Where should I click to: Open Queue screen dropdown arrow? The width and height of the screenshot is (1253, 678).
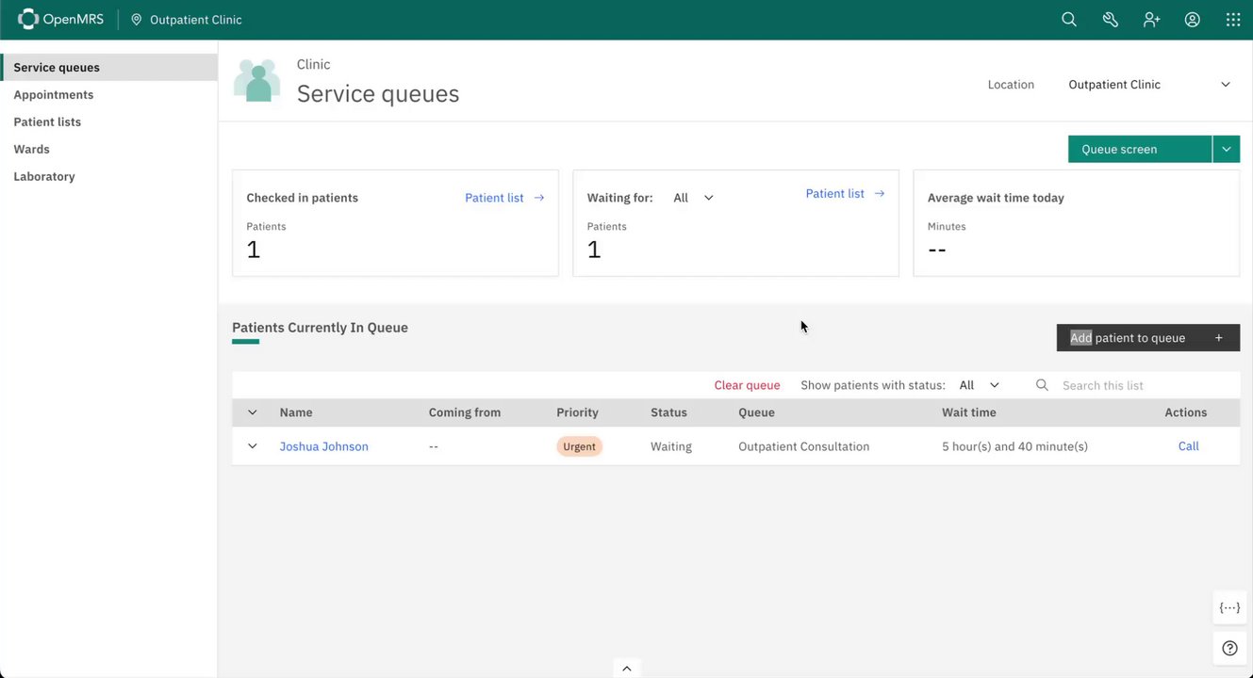[1226, 149]
